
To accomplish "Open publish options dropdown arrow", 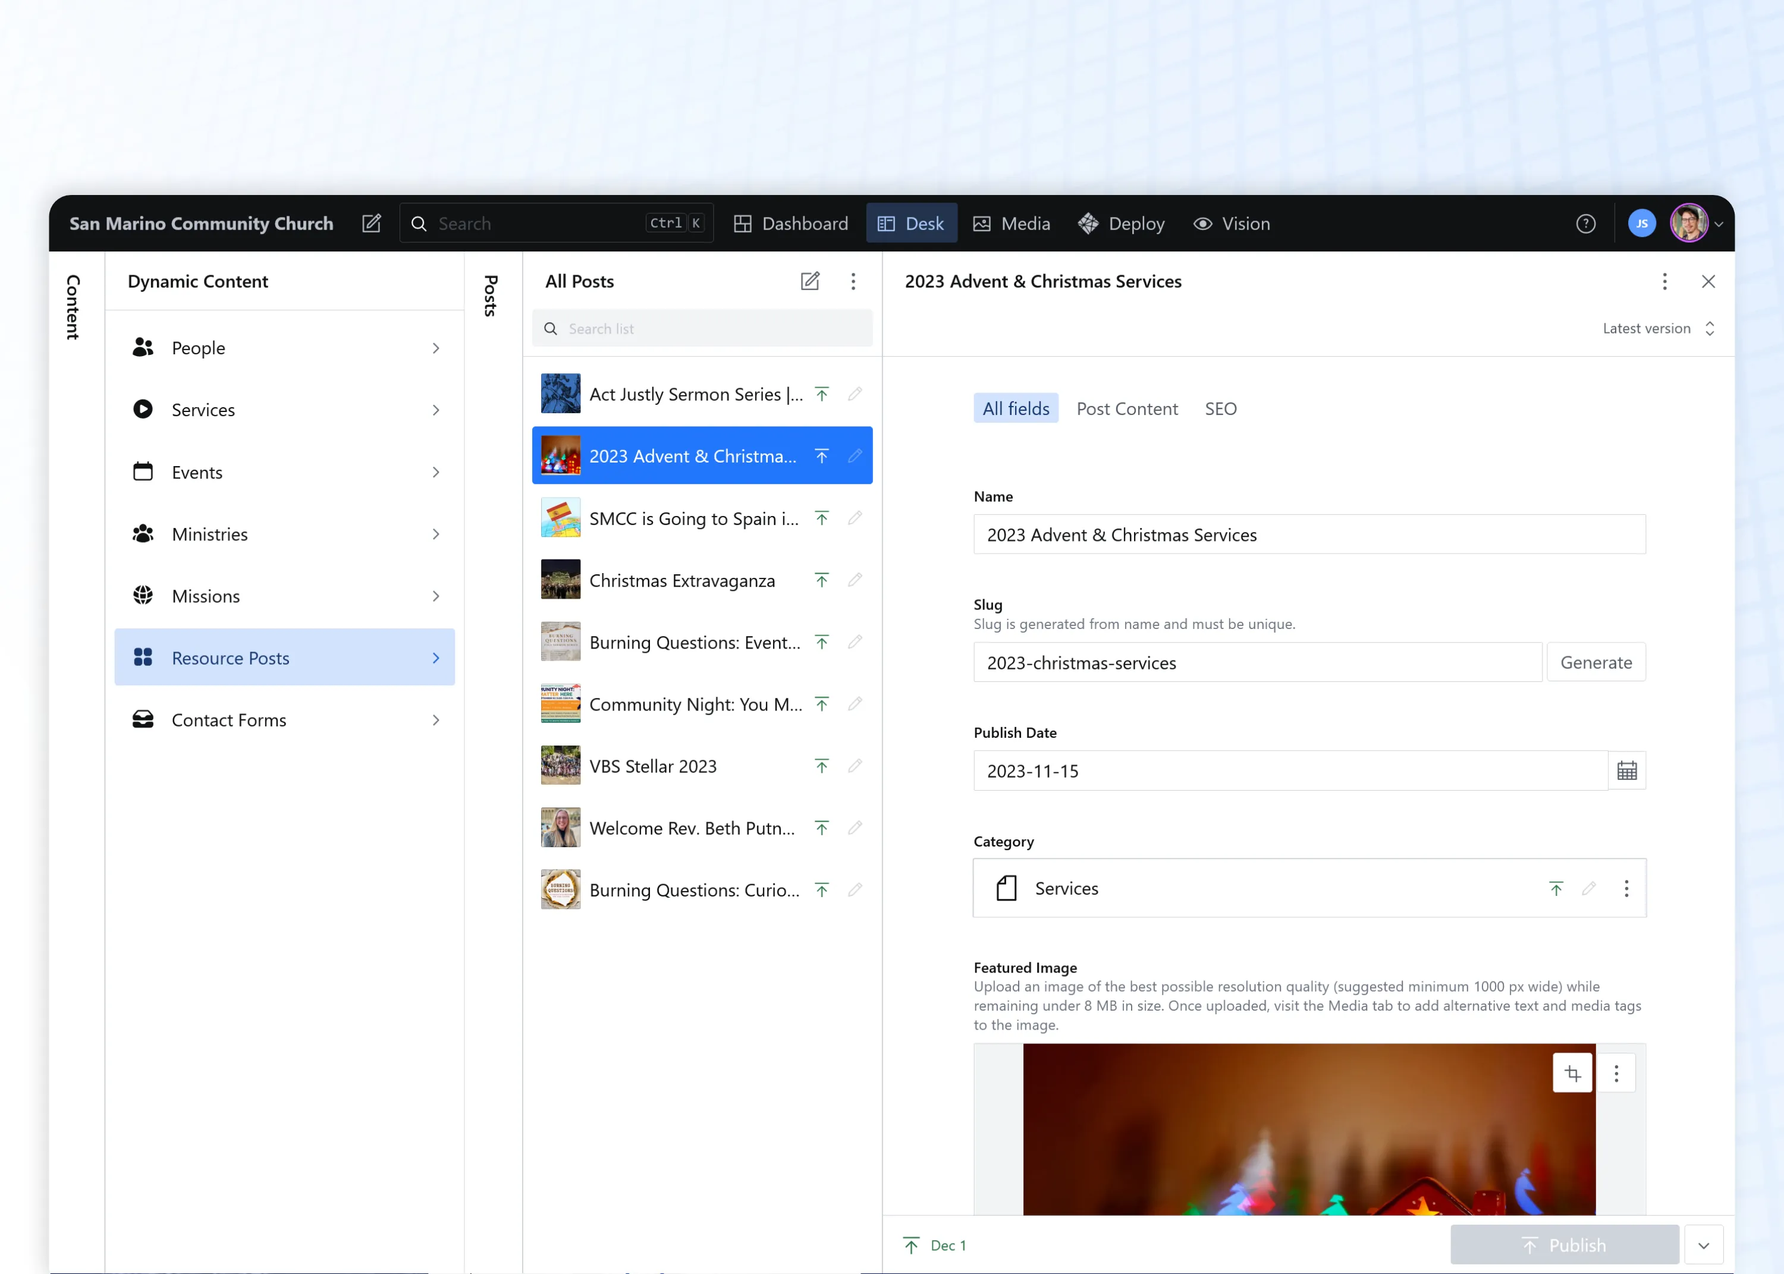I will (1703, 1245).
